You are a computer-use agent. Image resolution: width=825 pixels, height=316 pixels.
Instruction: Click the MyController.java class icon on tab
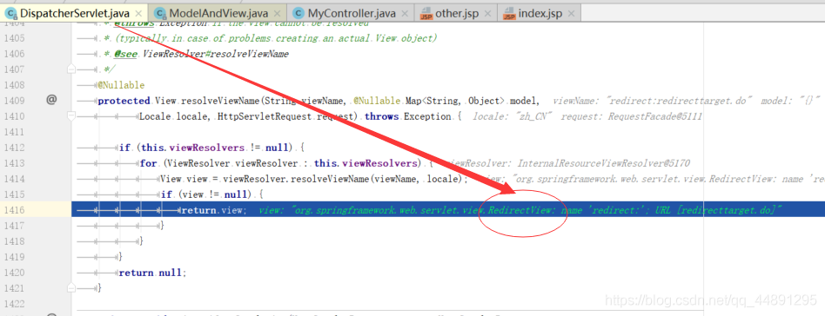(x=298, y=13)
